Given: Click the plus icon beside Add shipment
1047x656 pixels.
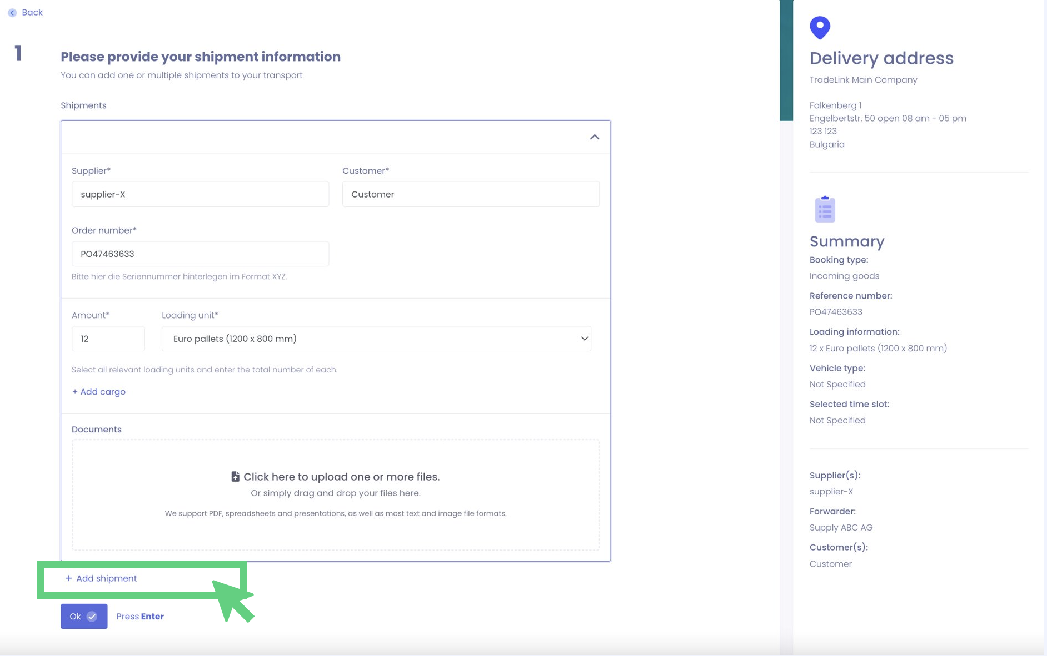Looking at the screenshot, I should tap(68, 578).
